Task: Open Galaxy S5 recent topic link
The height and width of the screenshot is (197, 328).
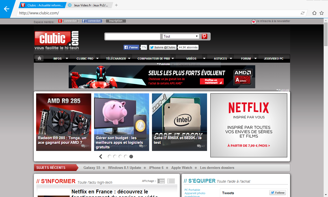Action: 92,168
